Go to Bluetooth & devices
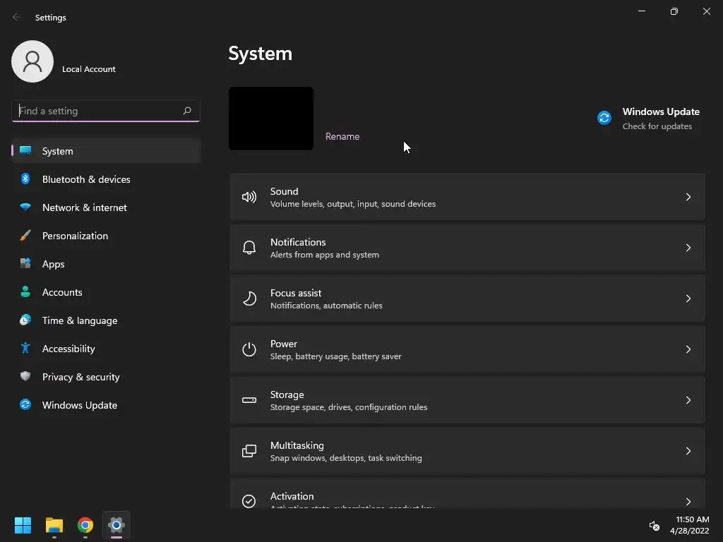The image size is (723, 542). pos(106,179)
